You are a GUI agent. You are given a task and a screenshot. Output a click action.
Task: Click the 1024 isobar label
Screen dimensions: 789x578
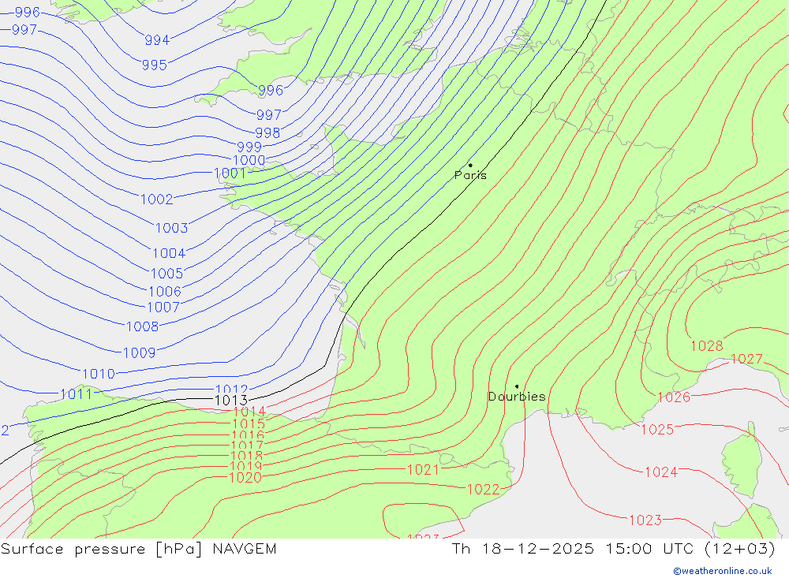(x=661, y=472)
